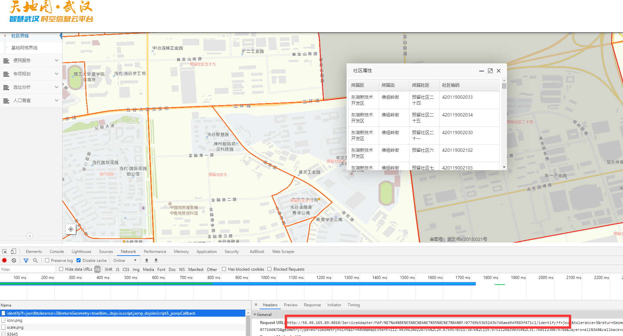Open the Application tab

coord(207,252)
